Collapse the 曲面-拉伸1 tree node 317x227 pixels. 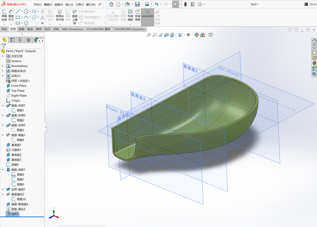coord(2,105)
